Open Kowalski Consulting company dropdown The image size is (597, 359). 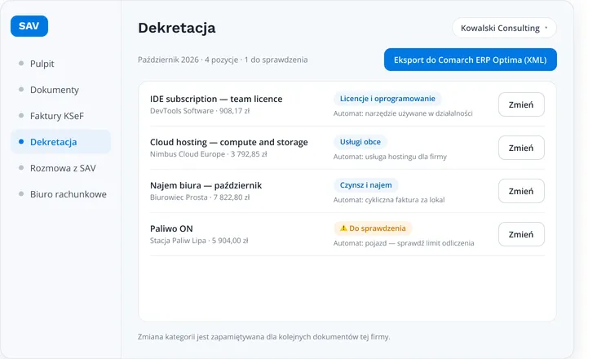point(504,28)
